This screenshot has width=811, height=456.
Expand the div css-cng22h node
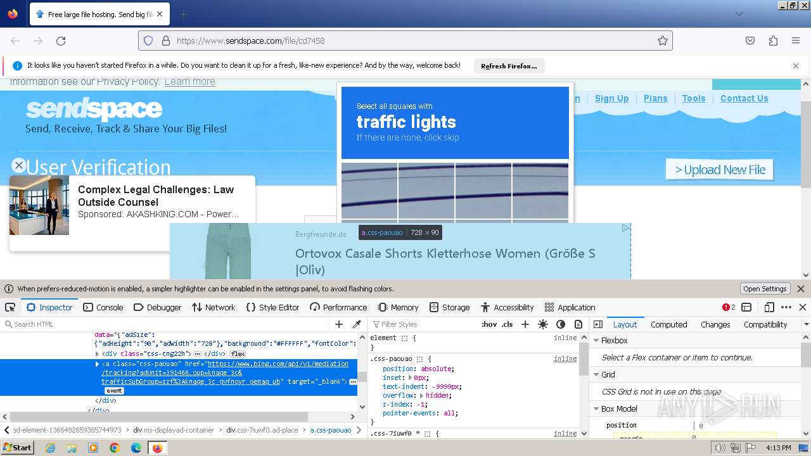[x=98, y=354]
